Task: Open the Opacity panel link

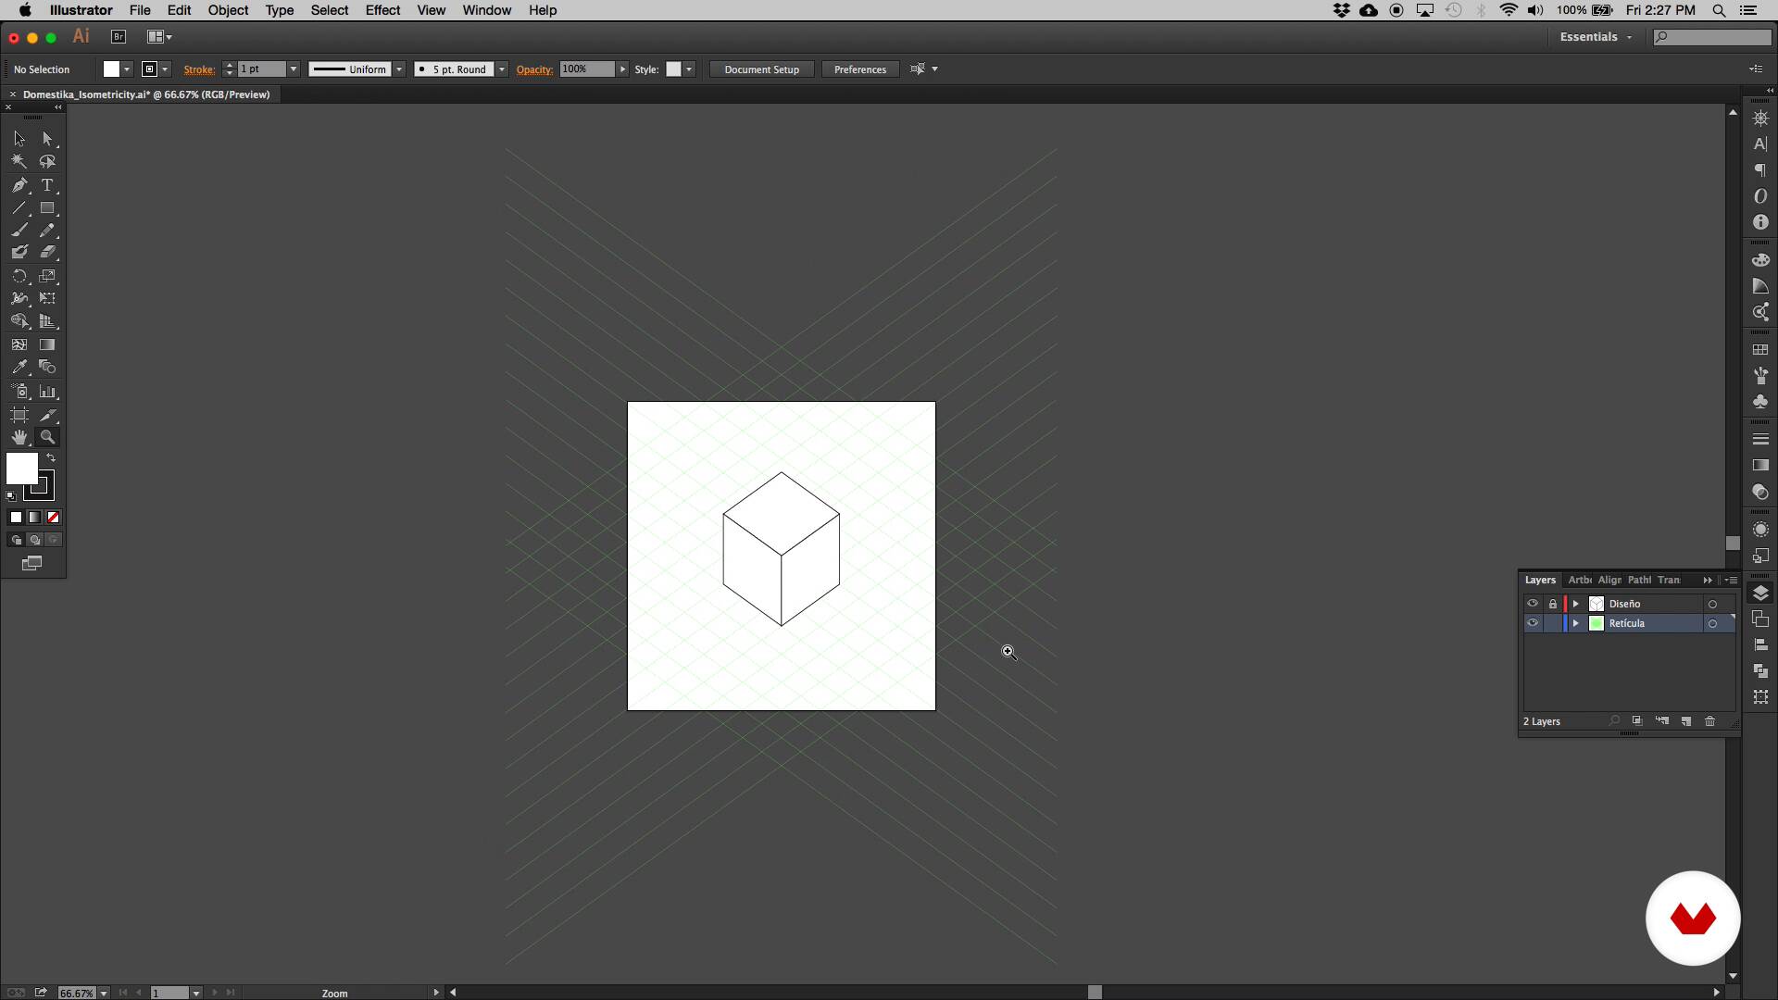Action: (534, 69)
